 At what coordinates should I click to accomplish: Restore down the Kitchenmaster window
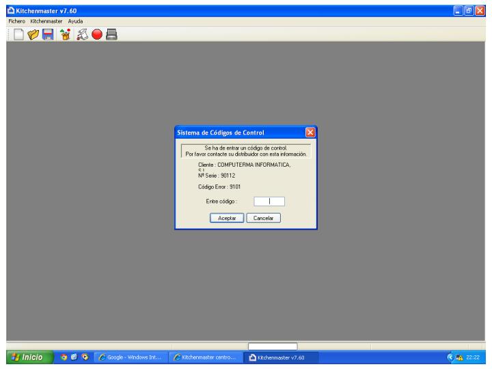(x=469, y=11)
